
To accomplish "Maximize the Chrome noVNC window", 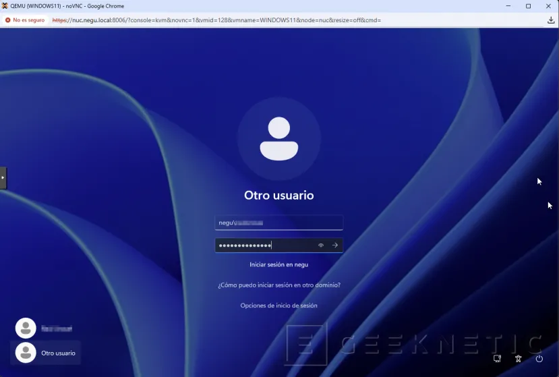I will click(x=529, y=6).
